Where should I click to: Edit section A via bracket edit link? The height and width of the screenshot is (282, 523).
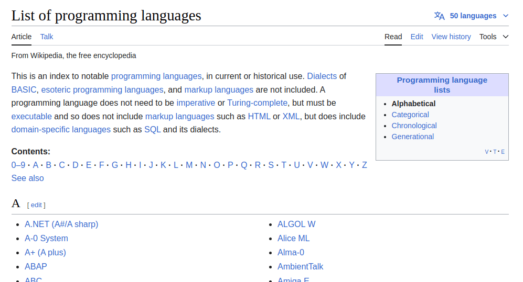(36, 205)
